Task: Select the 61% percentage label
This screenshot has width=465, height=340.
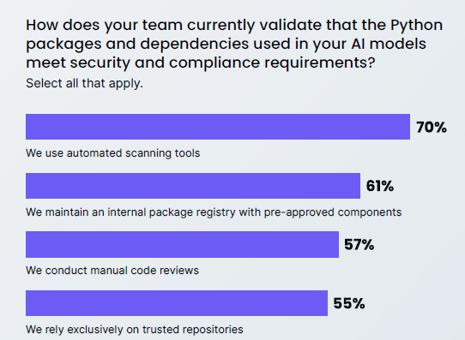Action: click(x=379, y=186)
